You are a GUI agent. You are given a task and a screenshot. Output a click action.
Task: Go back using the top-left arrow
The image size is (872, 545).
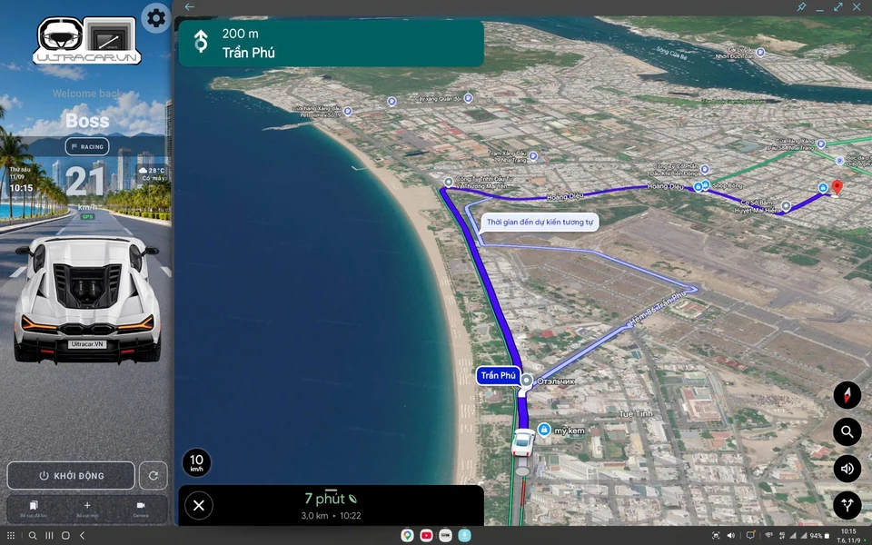pos(190,7)
